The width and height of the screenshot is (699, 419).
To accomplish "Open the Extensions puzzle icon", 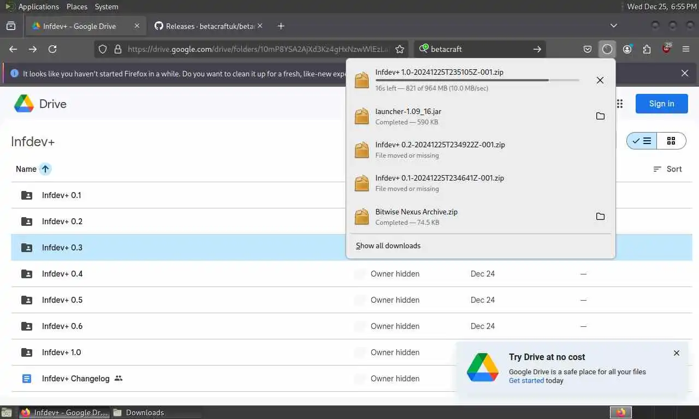I will click(x=647, y=49).
